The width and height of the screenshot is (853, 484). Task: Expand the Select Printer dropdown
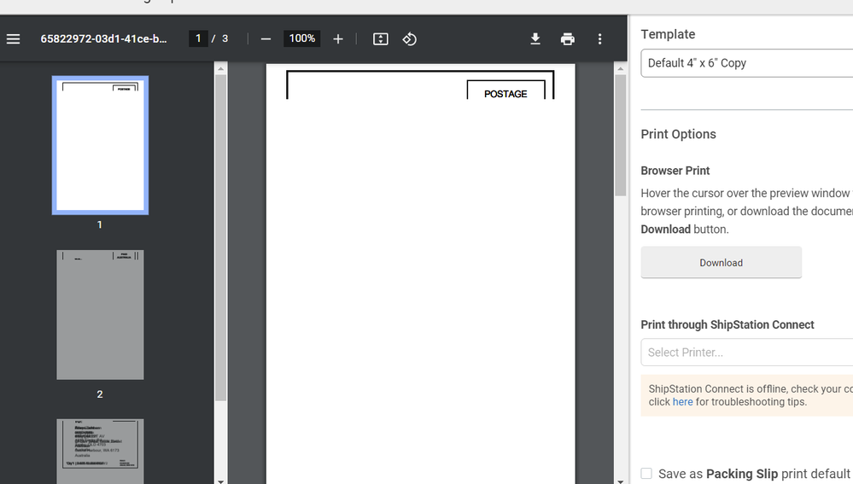747,353
